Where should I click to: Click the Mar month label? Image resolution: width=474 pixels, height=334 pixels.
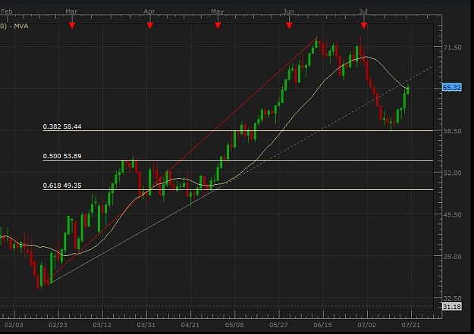point(71,11)
